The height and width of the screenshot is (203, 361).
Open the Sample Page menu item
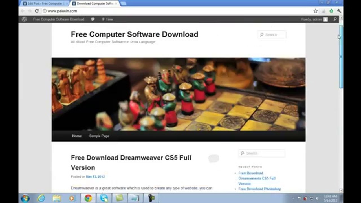coord(99,136)
